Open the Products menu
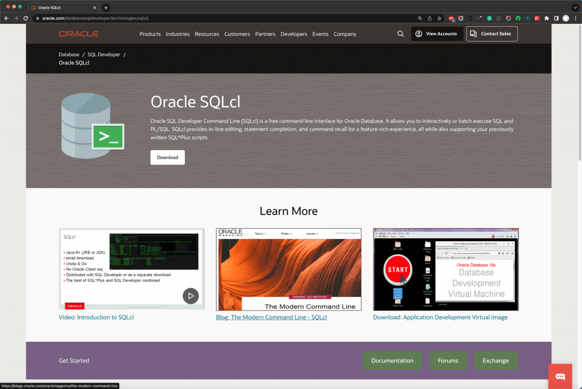The image size is (582, 389). 150,34
